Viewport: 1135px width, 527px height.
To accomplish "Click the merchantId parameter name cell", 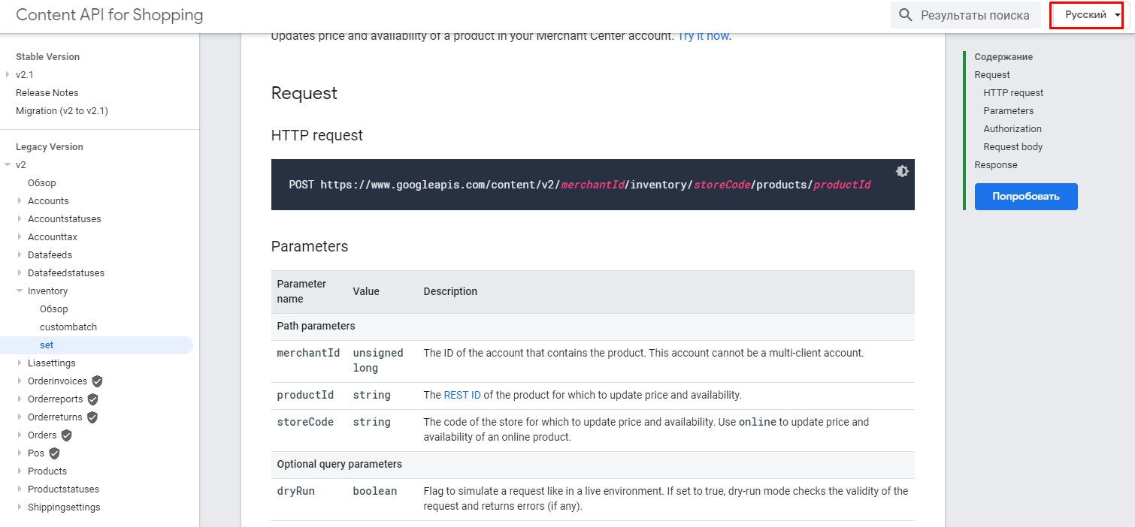I will point(309,353).
